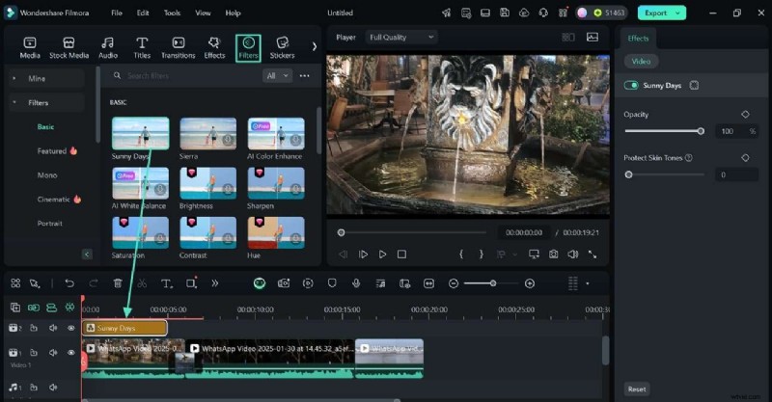Delete selected clip with trash icon

tap(118, 283)
